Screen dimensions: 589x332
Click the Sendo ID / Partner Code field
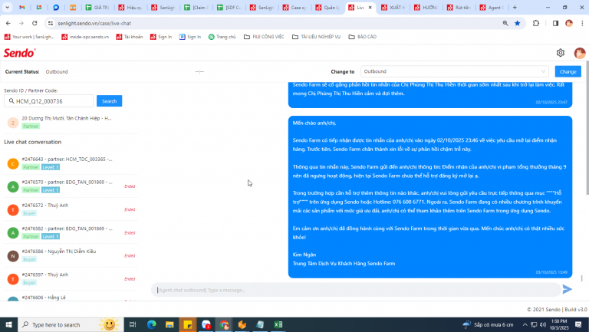48,101
